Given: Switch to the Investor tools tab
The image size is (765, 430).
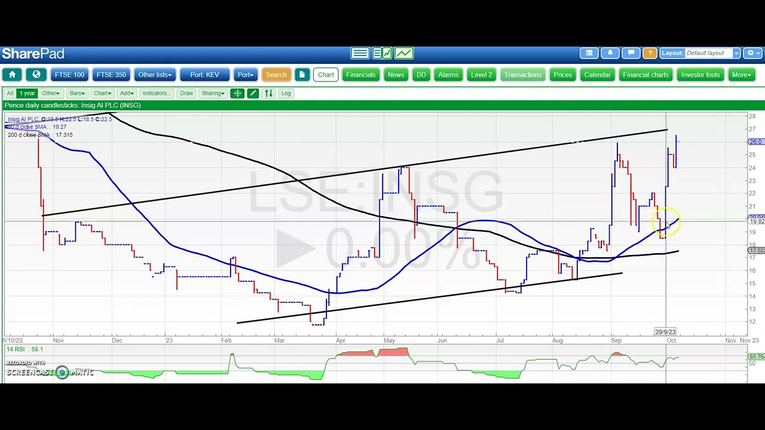Looking at the screenshot, I should (700, 75).
